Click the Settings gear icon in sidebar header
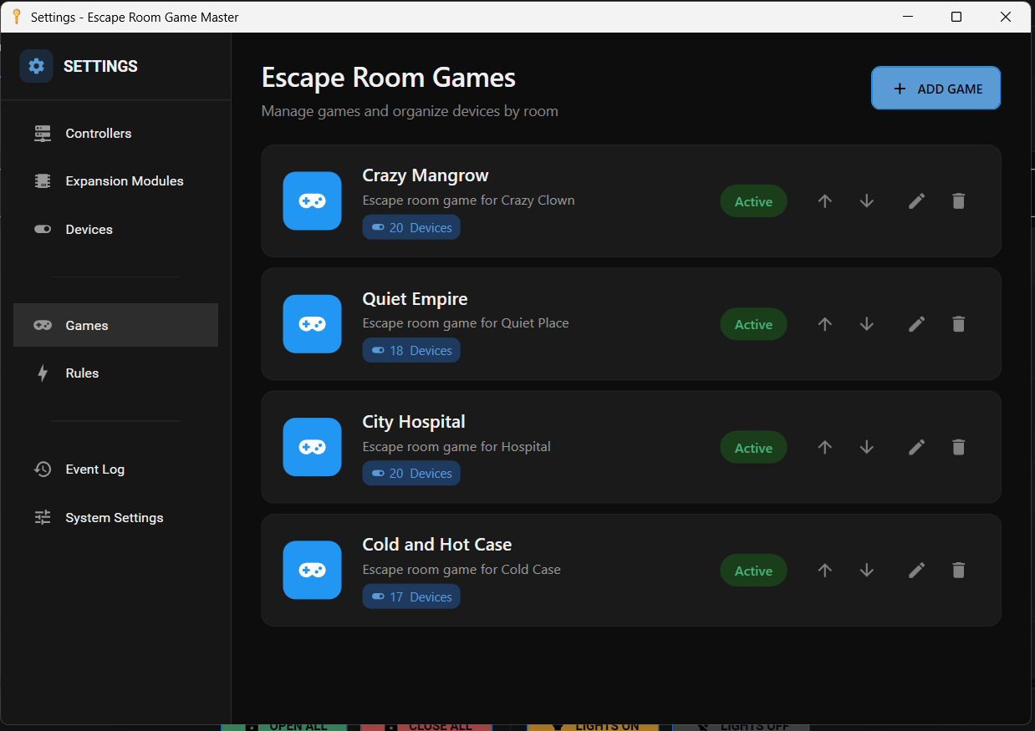This screenshot has width=1035, height=731. click(x=36, y=66)
